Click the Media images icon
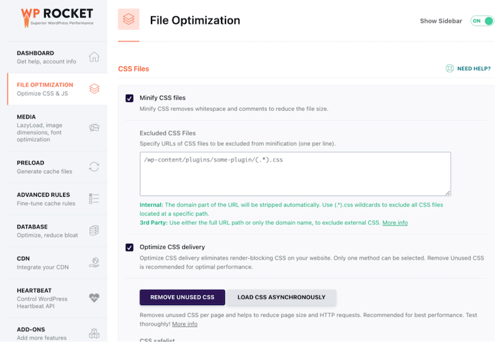Screen dimensions: 501x342 pos(94,127)
